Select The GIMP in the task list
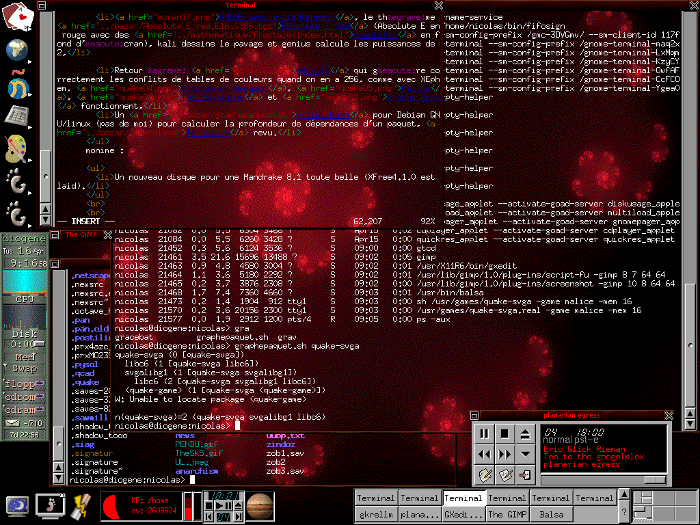The height and width of the screenshot is (525, 700). [x=507, y=514]
